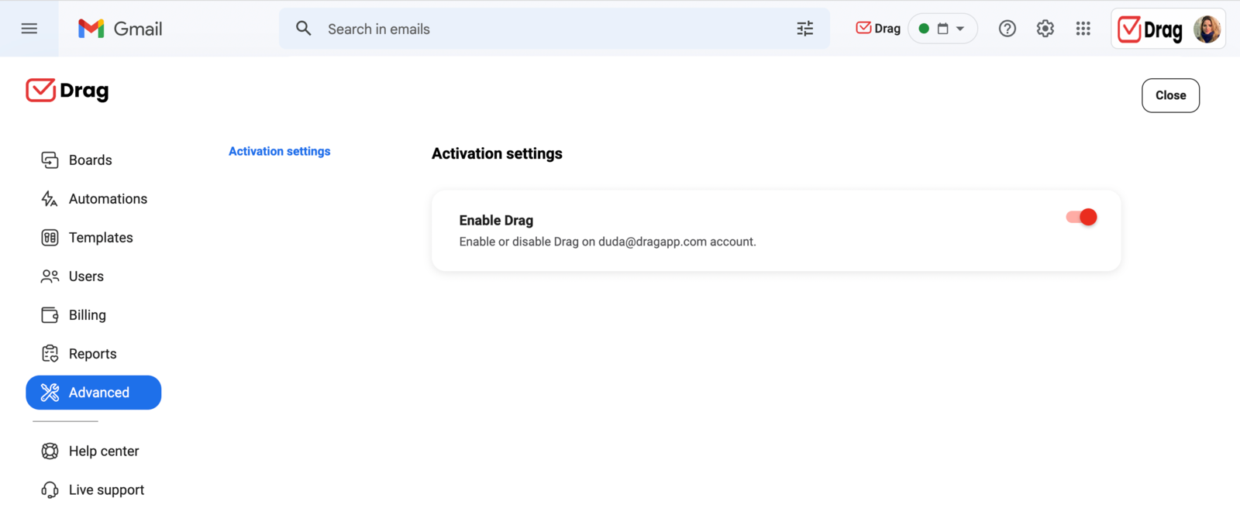Open search filter options icon
This screenshot has width=1240, height=532.
(805, 29)
